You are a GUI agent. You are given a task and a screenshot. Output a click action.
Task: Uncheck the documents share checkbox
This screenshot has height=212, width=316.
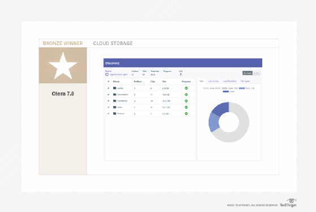click(109, 95)
